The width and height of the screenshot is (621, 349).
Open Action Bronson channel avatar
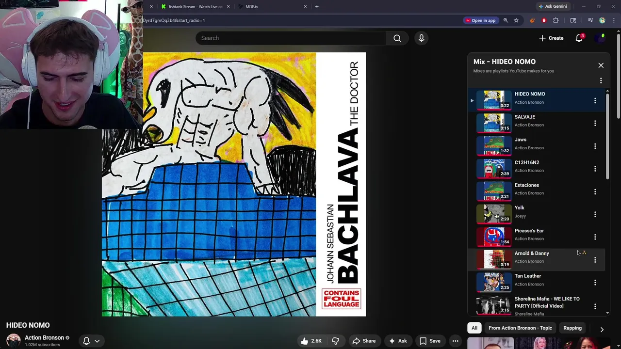click(x=13, y=341)
